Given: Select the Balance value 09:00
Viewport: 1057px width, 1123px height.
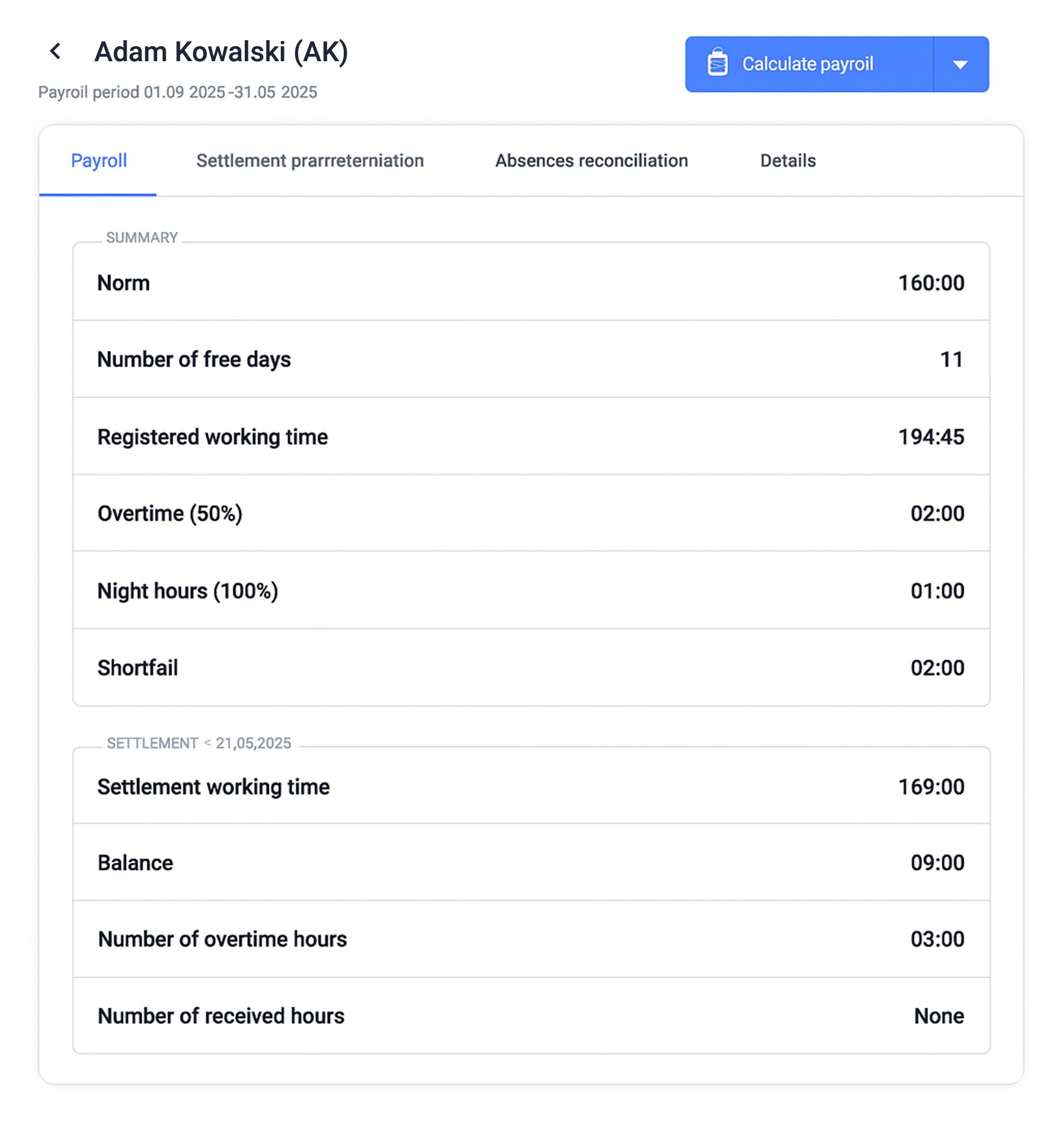Looking at the screenshot, I should [937, 863].
